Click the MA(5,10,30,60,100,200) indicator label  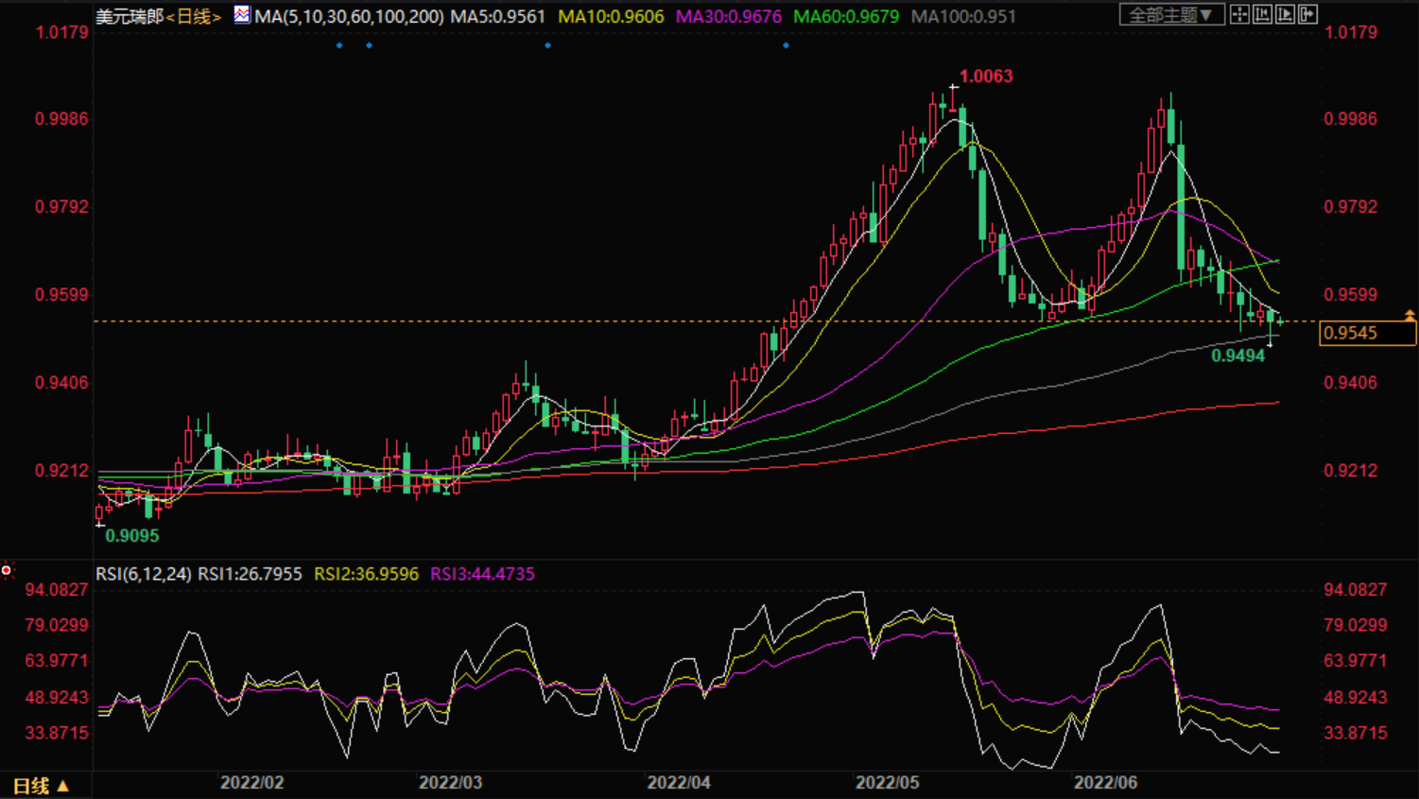(x=349, y=17)
